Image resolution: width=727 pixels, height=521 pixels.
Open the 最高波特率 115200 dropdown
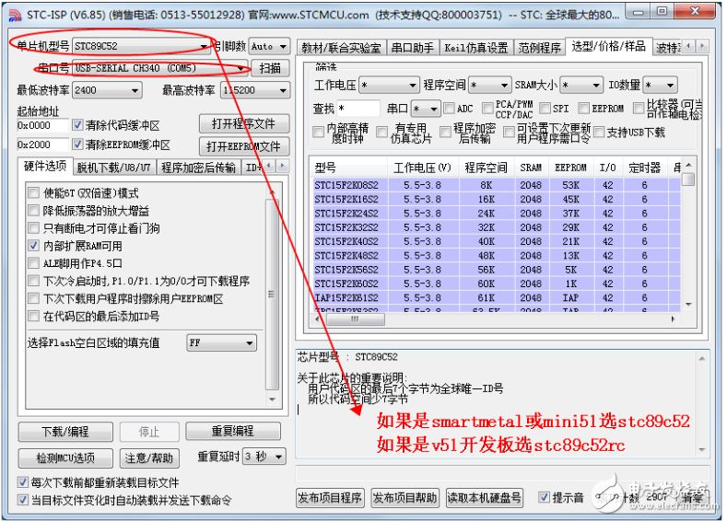279,90
